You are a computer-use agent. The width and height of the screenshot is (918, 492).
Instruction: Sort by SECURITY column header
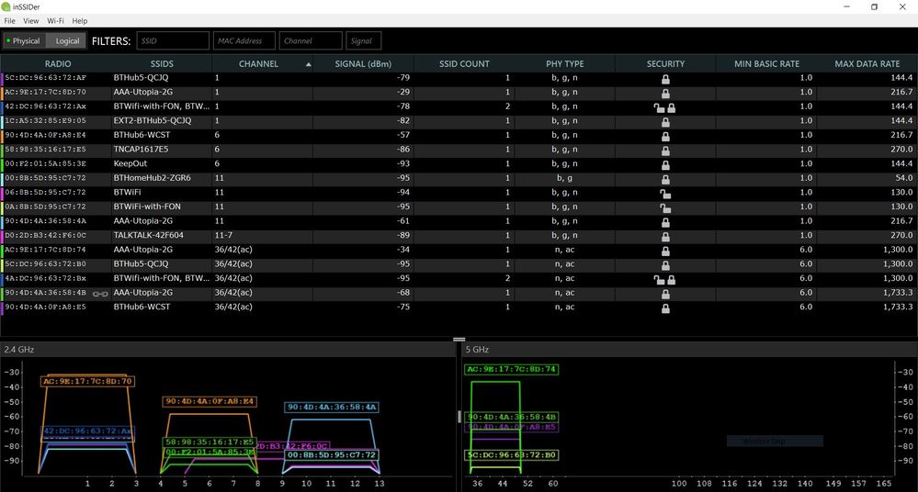tap(665, 63)
